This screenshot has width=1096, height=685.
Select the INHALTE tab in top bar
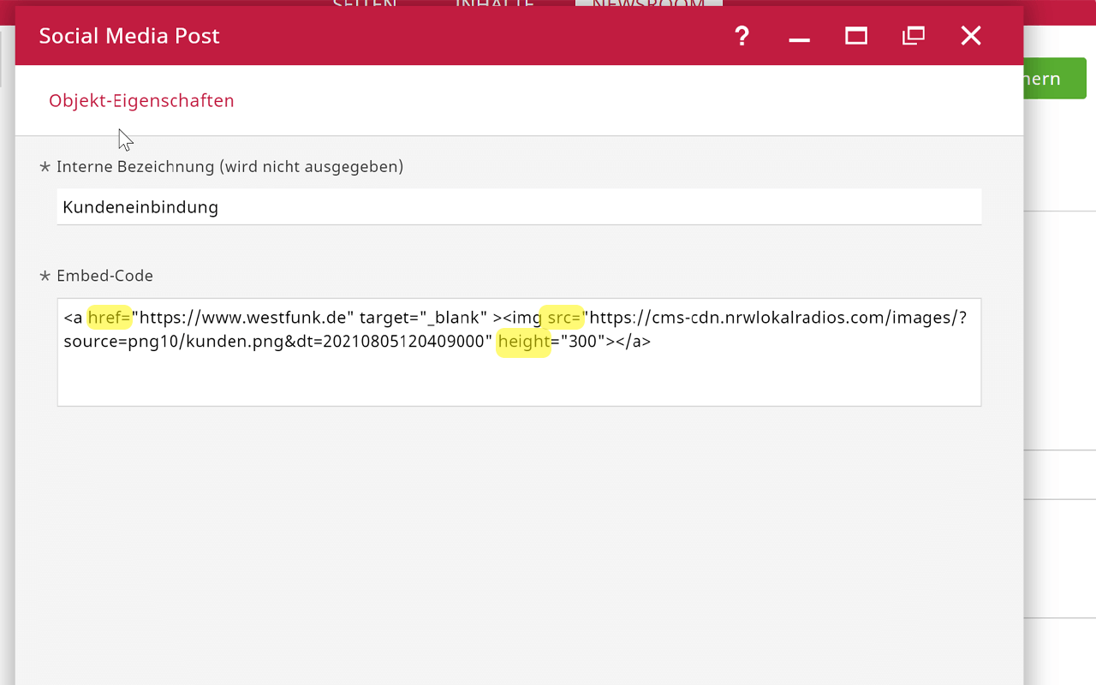click(494, 3)
